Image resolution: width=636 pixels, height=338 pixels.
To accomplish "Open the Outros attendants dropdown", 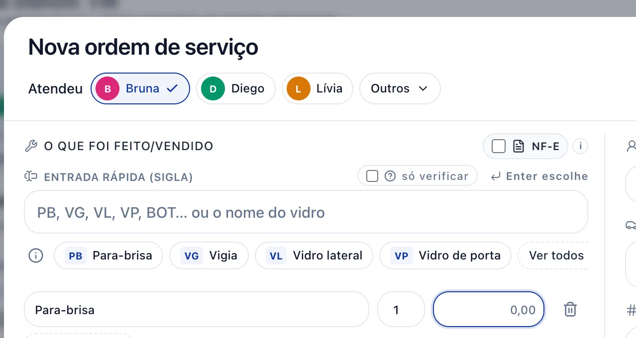I will click(x=400, y=89).
